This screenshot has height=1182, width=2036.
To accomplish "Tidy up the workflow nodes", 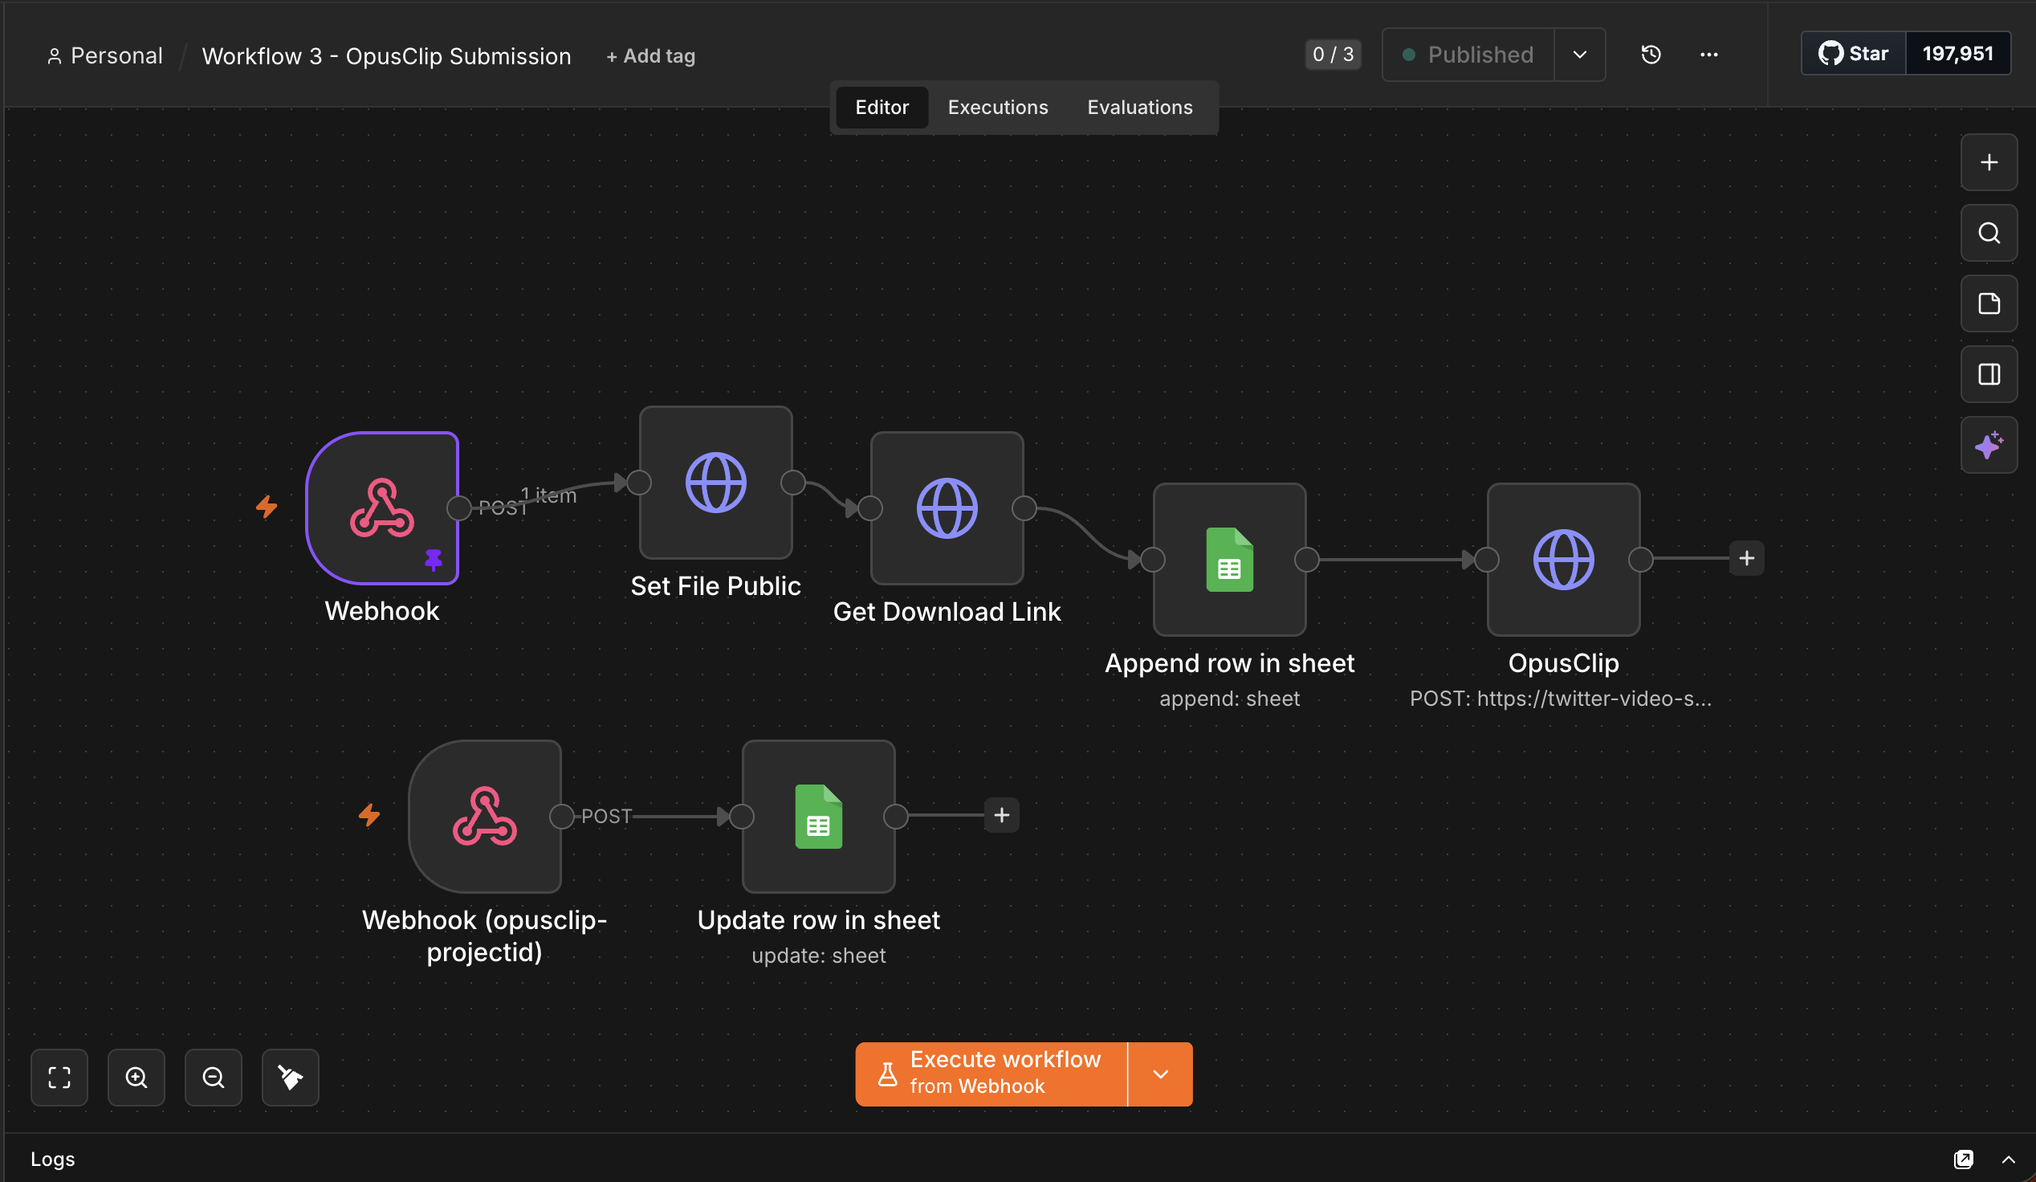I will click(290, 1077).
